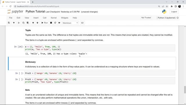Paste cells below from the toolbar

[28, 23]
